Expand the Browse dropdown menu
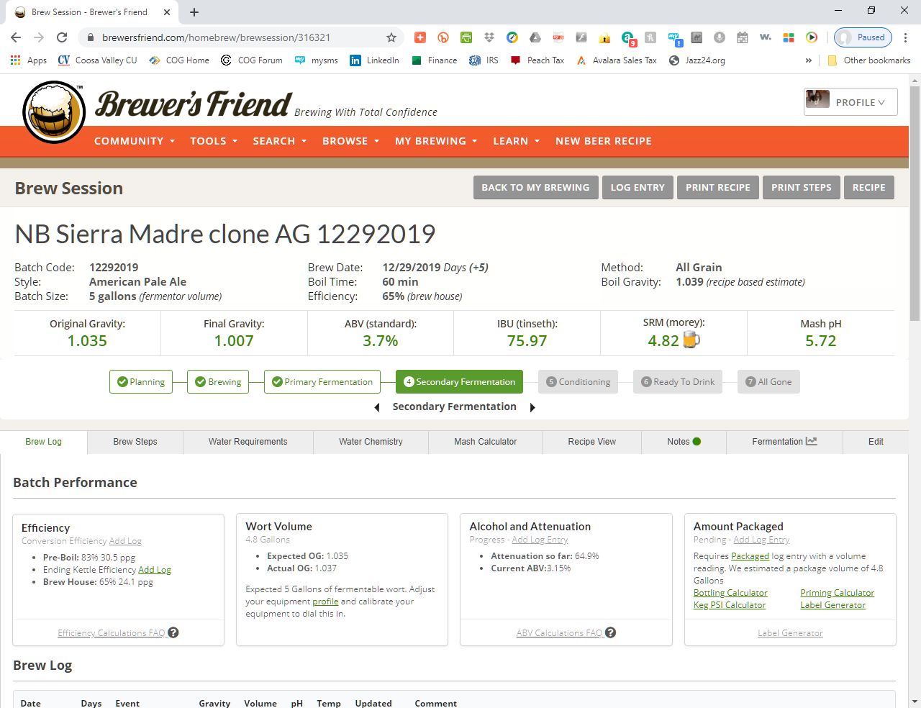The height and width of the screenshot is (708, 921). tap(350, 141)
